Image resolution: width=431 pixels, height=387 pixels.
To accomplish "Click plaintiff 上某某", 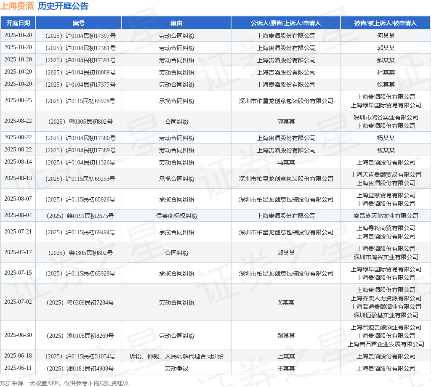I will click(286, 357).
